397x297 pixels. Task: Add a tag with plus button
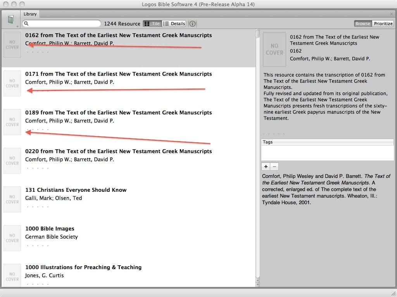(x=266, y=166)
